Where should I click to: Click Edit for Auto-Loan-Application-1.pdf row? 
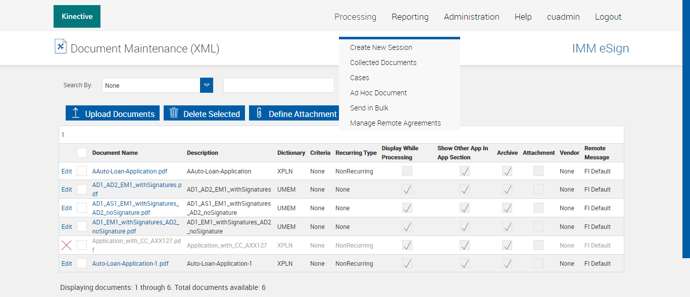point(67,264)
